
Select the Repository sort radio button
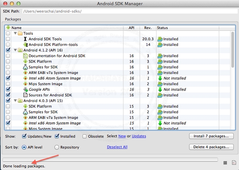tap(57, 147)
